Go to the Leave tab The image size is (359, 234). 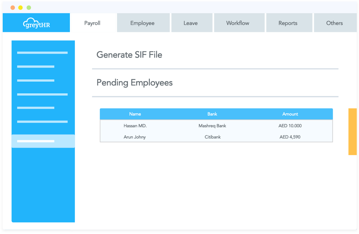[190, 23]
